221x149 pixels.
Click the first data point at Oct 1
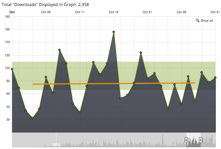point(12,69)
